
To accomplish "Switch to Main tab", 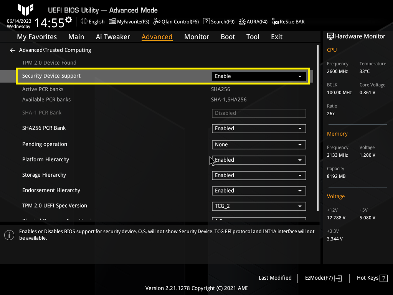I will pos(76,37).
